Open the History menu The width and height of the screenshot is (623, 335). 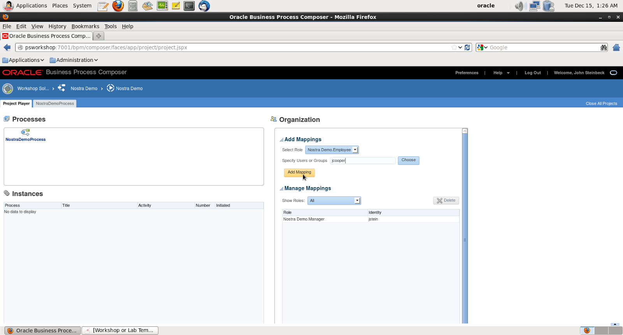point(57,26)
